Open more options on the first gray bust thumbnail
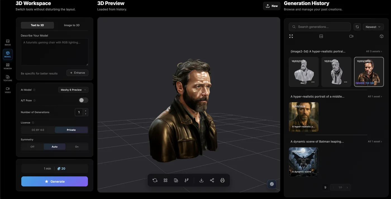The image size is (391, 199). (x=313, y=82)
